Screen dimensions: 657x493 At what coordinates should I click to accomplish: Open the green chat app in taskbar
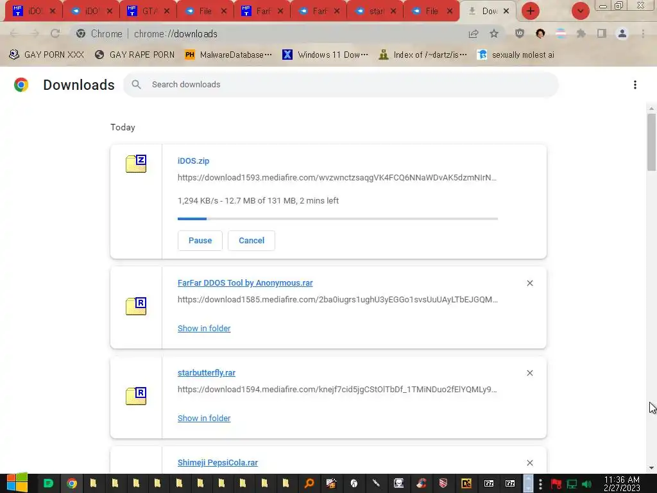pyautogui.click(x=49, y=483)
